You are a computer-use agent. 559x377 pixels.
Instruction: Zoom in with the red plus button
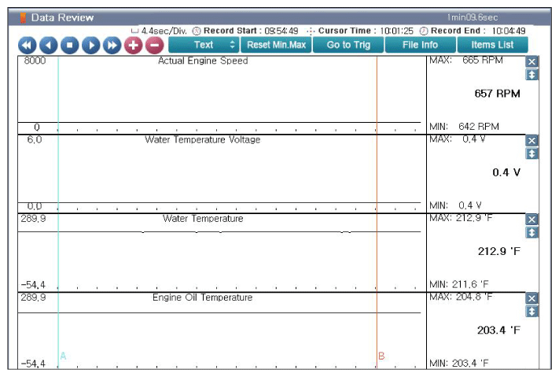134,46
